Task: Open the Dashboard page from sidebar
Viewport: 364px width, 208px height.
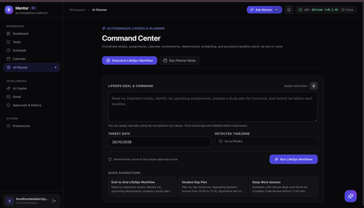Action: click(x=32, y=34)
